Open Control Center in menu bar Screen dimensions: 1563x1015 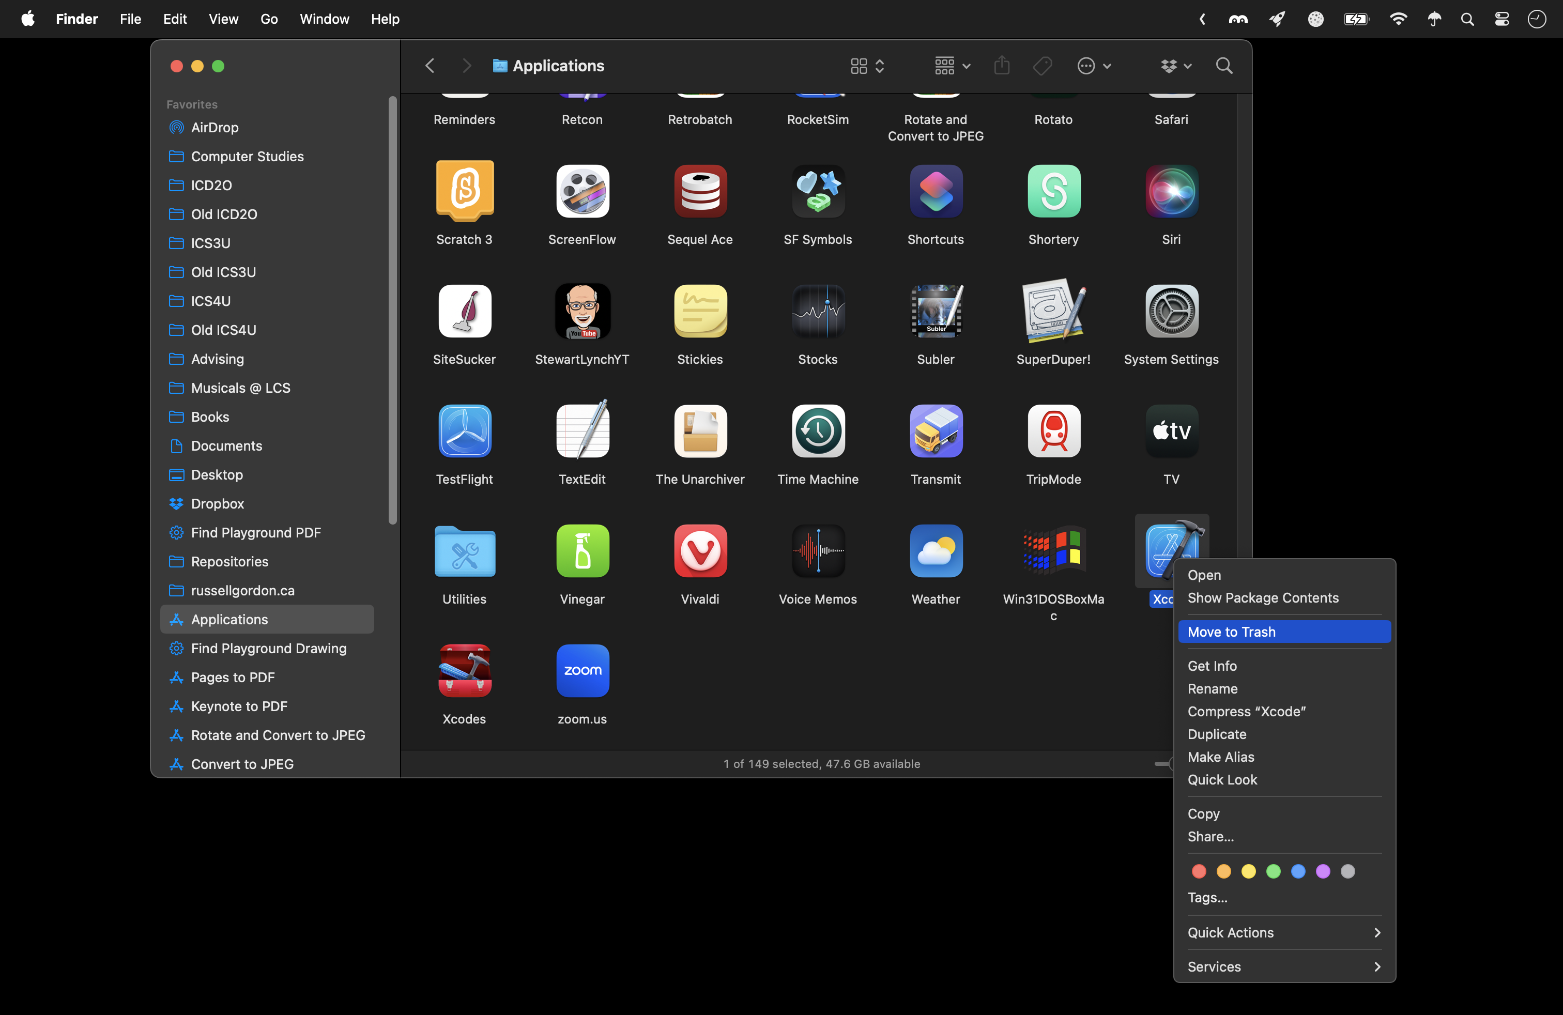1501,19
